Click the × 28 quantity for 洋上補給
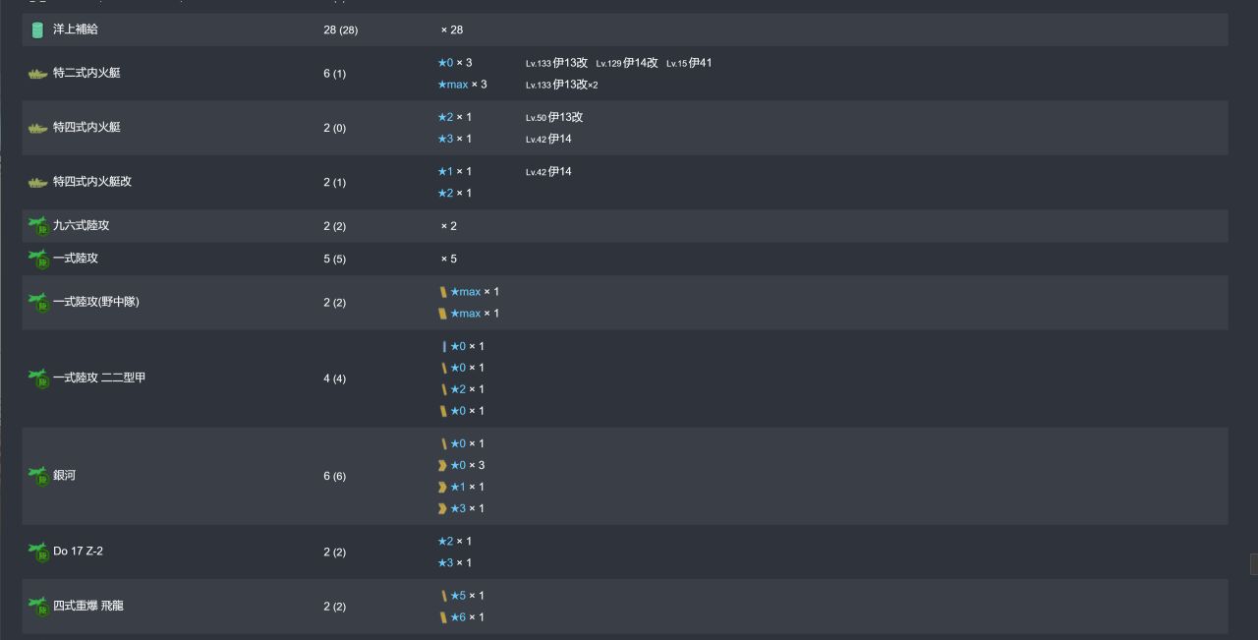 (452, 29)
